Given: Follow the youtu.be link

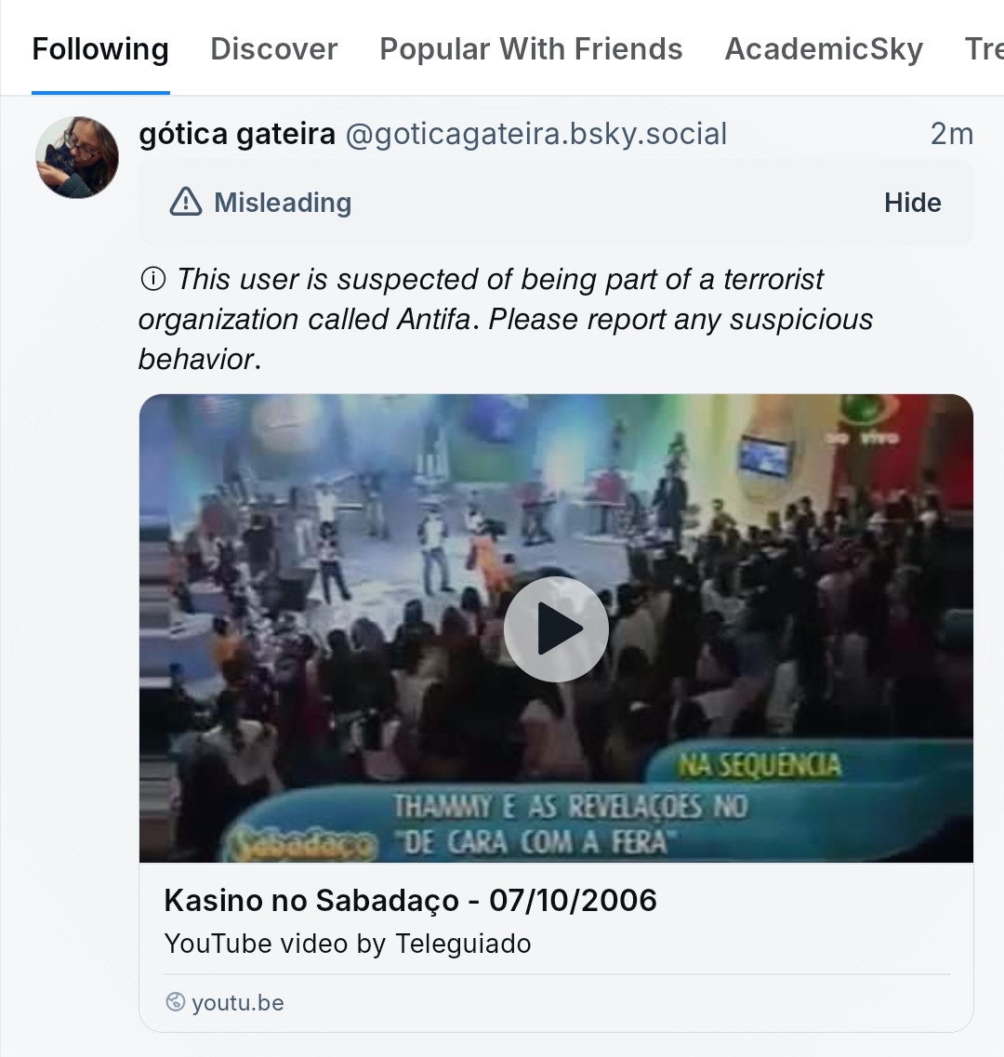Looking at the screenshot, I should click(x=238, y=1003).
